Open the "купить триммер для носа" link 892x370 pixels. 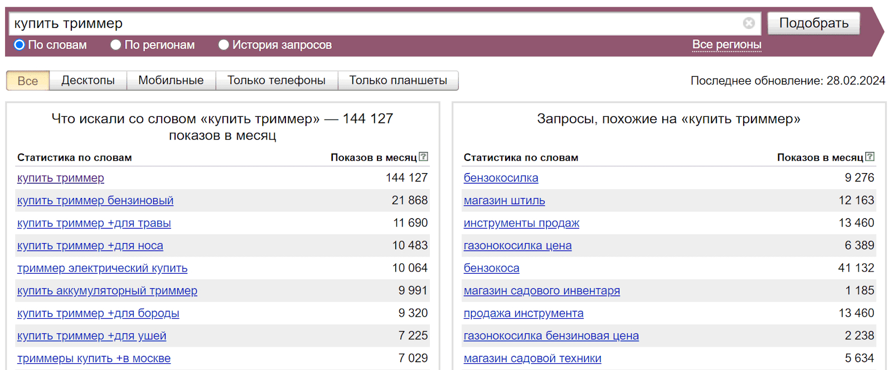tap(90, 245)
